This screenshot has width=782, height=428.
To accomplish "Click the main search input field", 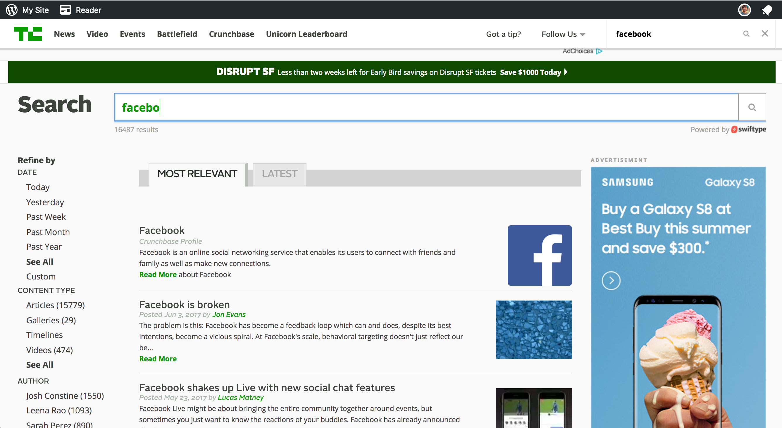I will tap(426, 107).
